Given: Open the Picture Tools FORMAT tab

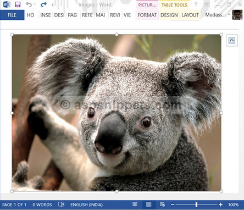Looking at the screenshot, I should 147,15.
